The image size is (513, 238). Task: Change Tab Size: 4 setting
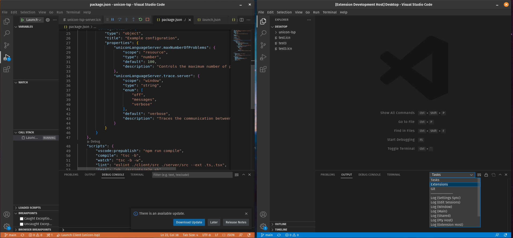[190, 235]
